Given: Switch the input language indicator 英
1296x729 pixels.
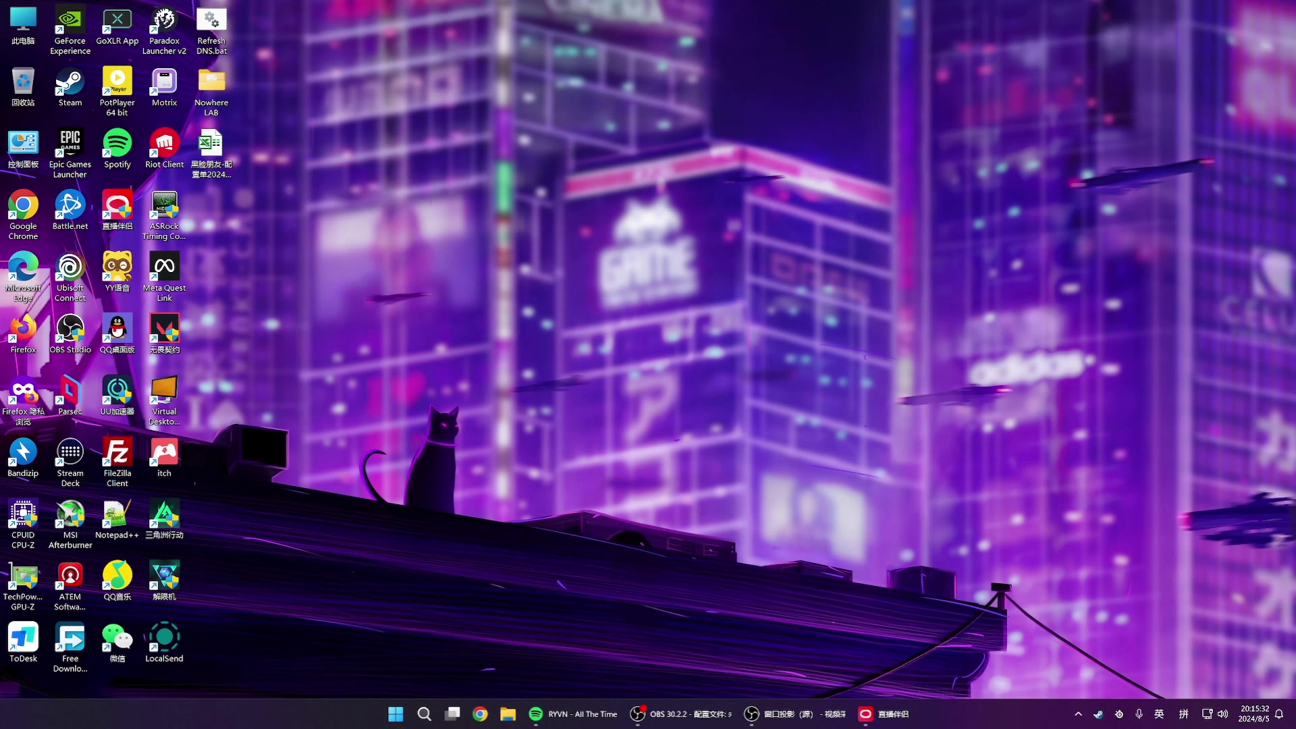Looking at the screenshot, I should coord(1159,714).
